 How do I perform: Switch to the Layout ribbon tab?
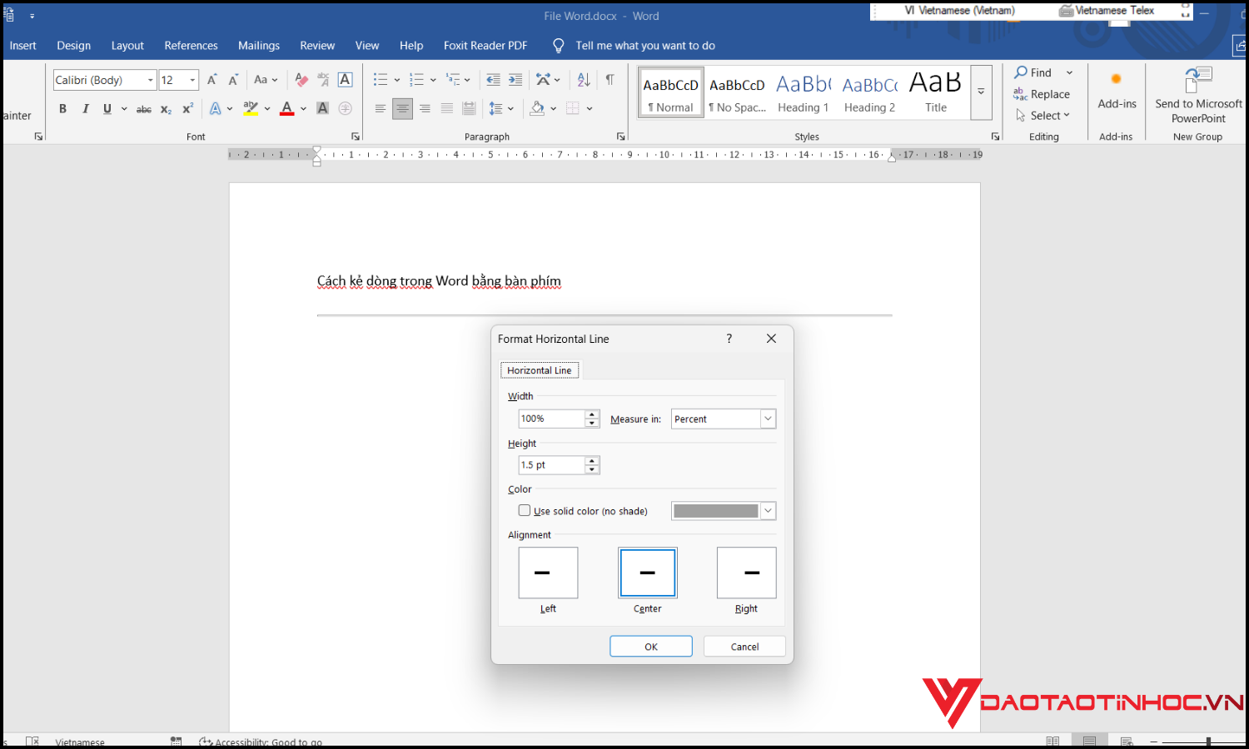[127, 46]
